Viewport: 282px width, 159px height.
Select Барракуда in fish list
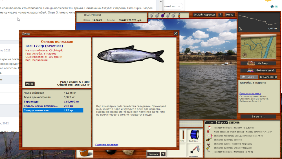pyautogui.click(x=53, y=101)
